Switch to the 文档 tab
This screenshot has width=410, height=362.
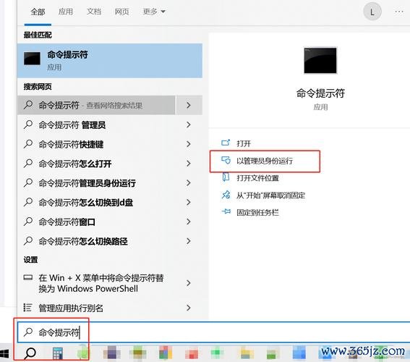[93, 12]
